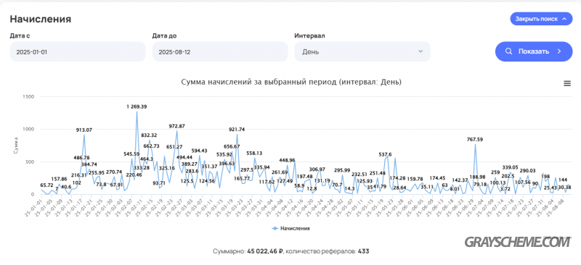Click the magnifier icon in Показать button
The height and width of the screenshot is (265, 581).
point(510,51)
